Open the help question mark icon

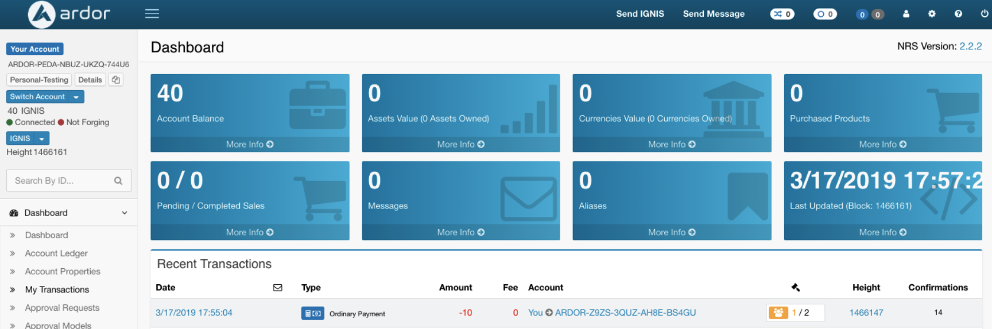(958, 14)
